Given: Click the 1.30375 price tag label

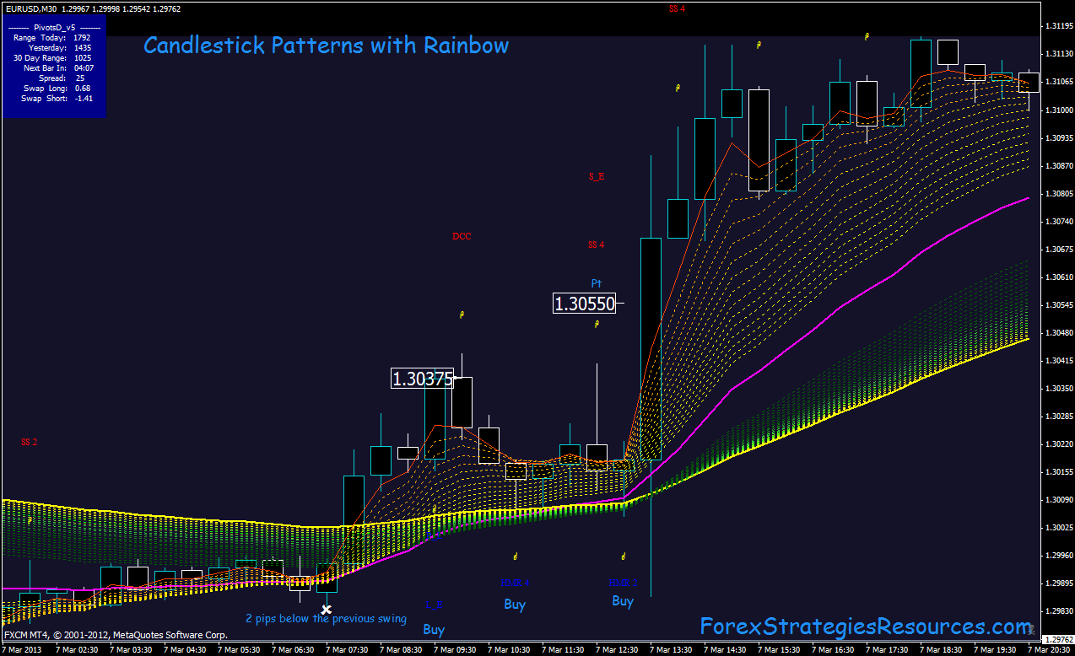Looking at the screenshot, I should point(423,379).
